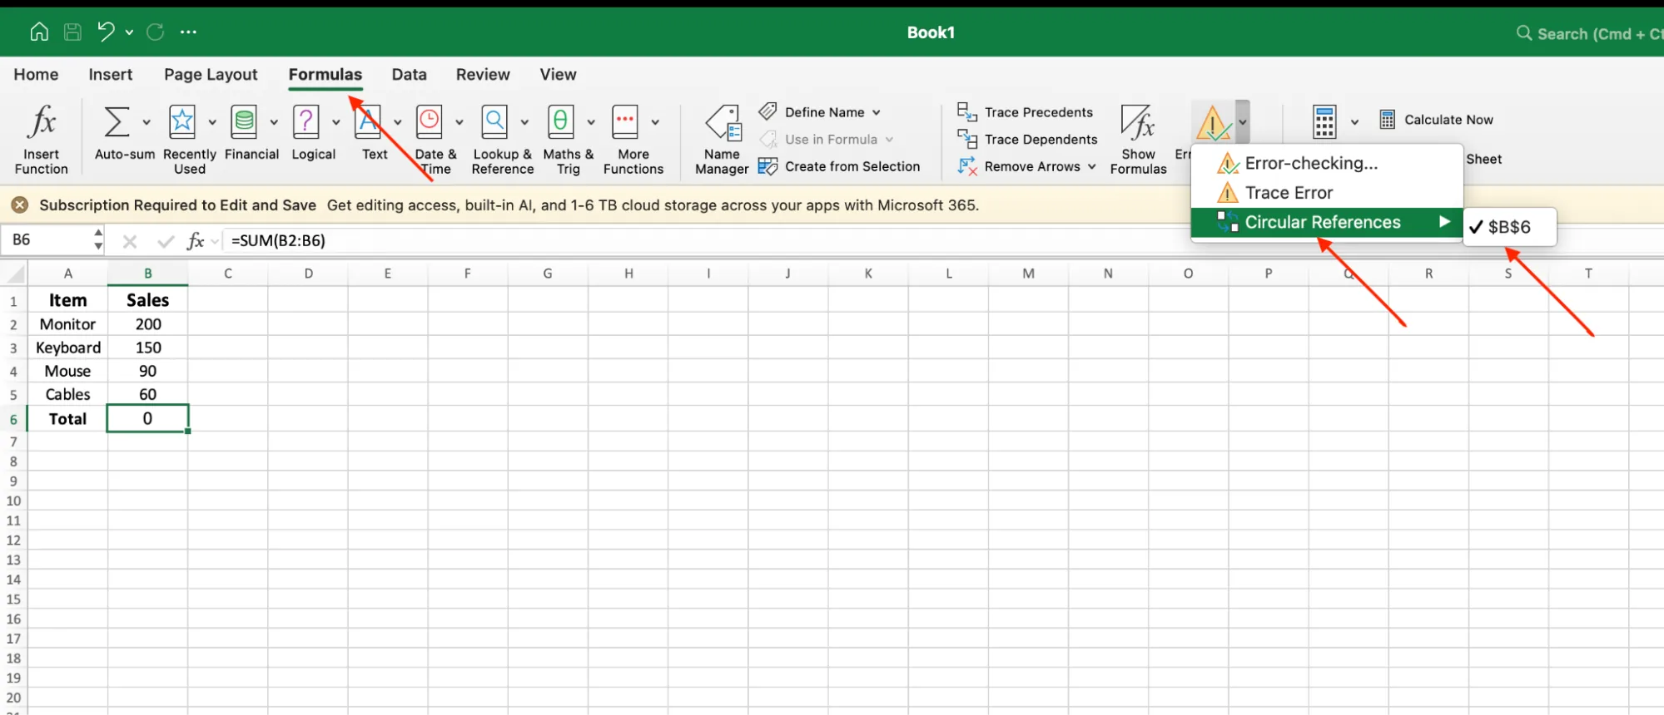The width and height of the screenshot is (1664, 715).
Task: Switch to the Home tab
Action: coord(36,74)
